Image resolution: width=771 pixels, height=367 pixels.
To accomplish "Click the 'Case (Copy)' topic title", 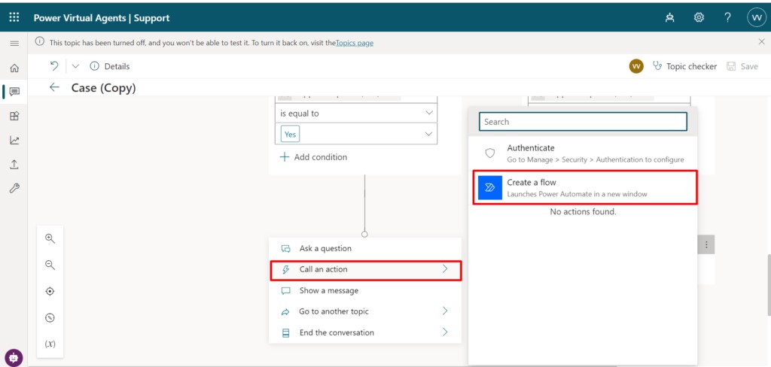I will pos(103,88).
